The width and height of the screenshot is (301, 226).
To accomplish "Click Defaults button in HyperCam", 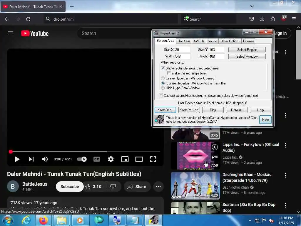I will tap(237, 110).
